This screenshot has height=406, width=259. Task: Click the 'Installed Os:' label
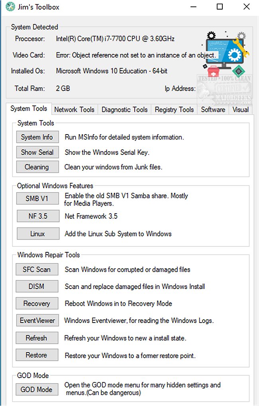tap(28, 71)
